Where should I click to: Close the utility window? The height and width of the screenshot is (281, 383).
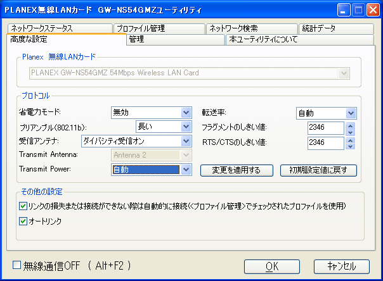coord(373,10)
